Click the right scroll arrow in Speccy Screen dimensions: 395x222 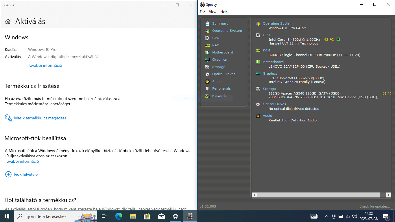click(x=389, y=195)
